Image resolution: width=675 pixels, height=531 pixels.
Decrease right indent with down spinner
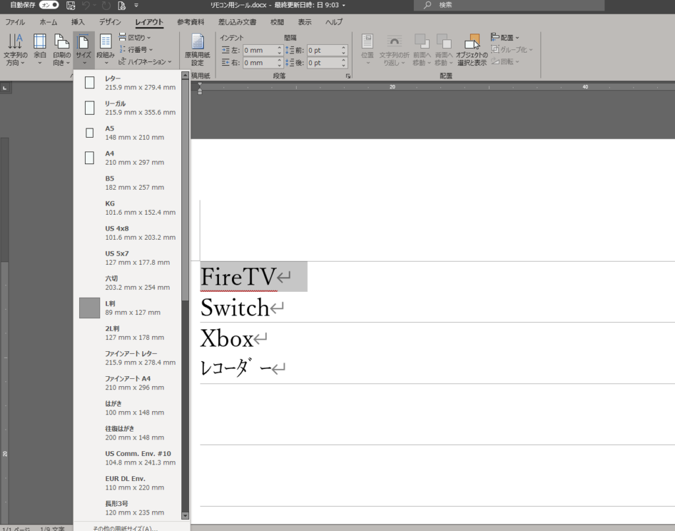pyautogui.click(x=279, y=65)
